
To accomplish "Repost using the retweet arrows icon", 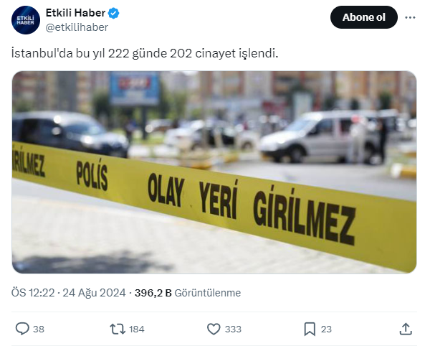I will pyautogui.click(x=118, y=329).
